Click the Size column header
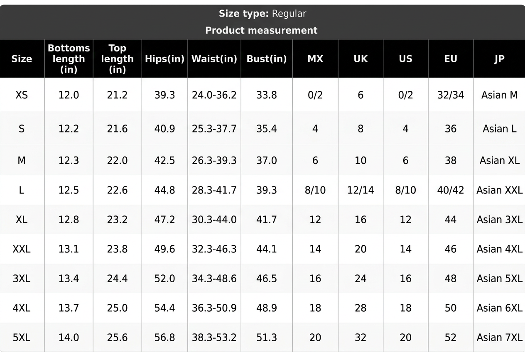Viewport: 525px width, 352px height. pyautogui.click(x=22, y=59)
